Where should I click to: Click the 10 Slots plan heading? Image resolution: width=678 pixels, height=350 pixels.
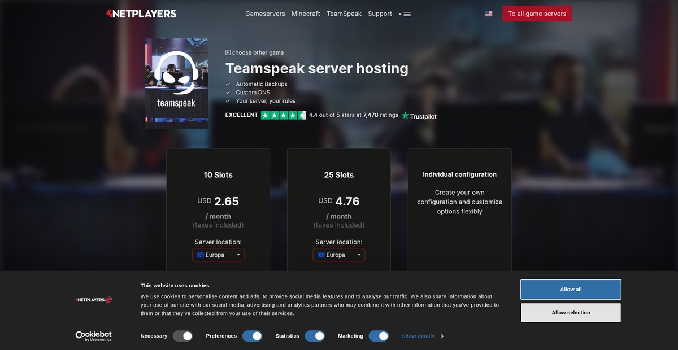[x=218, y=175]
